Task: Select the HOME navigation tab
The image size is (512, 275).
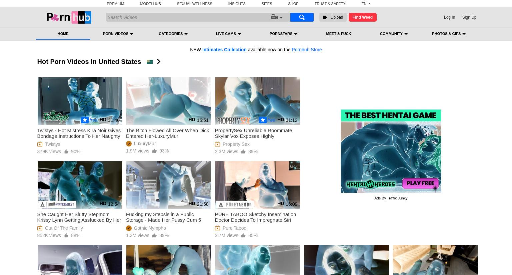Action: (63, 34)
